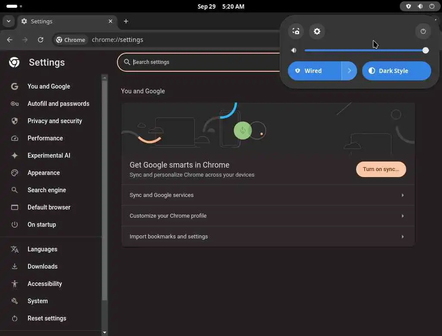Viewport: 442px width, 336px height.
Task: Toggle Dark Style off
Action: coord(397,71)
